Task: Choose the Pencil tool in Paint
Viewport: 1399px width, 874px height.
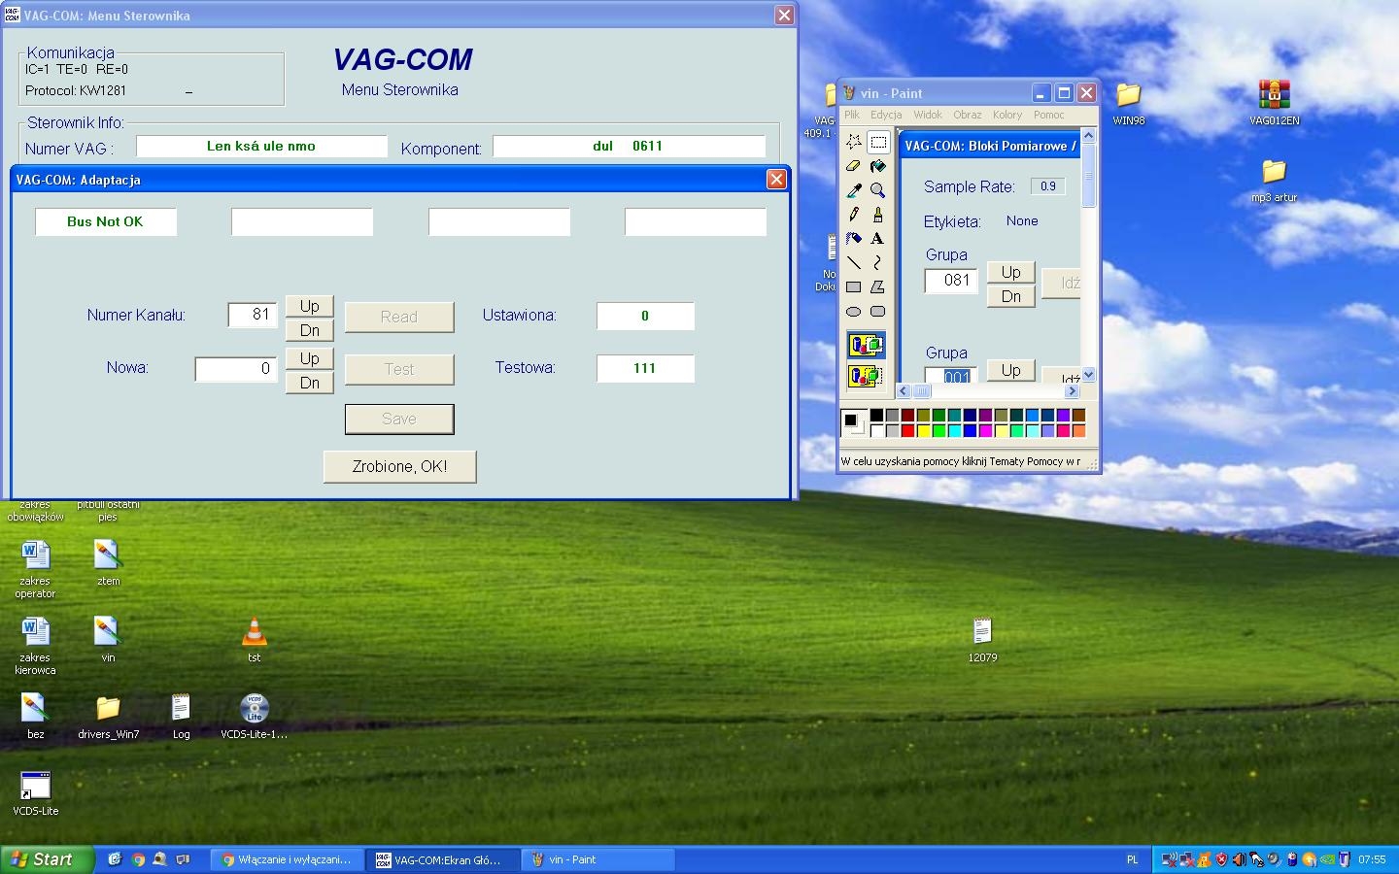Action: tap(853, 215)
